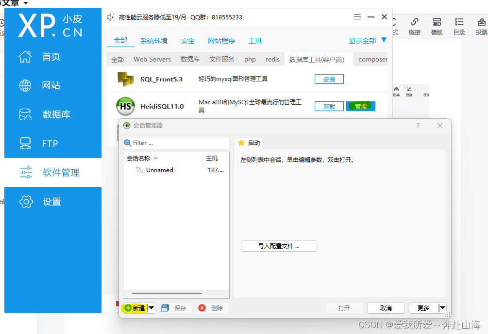
Task: Click 打开 open button
Action: [x=344, y=308]
